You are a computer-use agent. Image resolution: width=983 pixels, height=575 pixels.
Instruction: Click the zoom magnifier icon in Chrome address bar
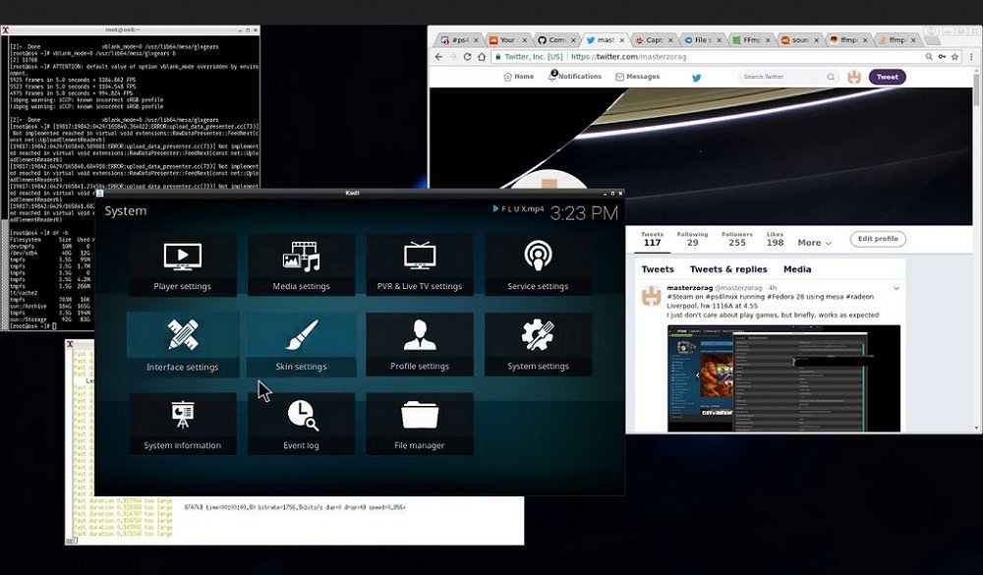coord(929,56)
